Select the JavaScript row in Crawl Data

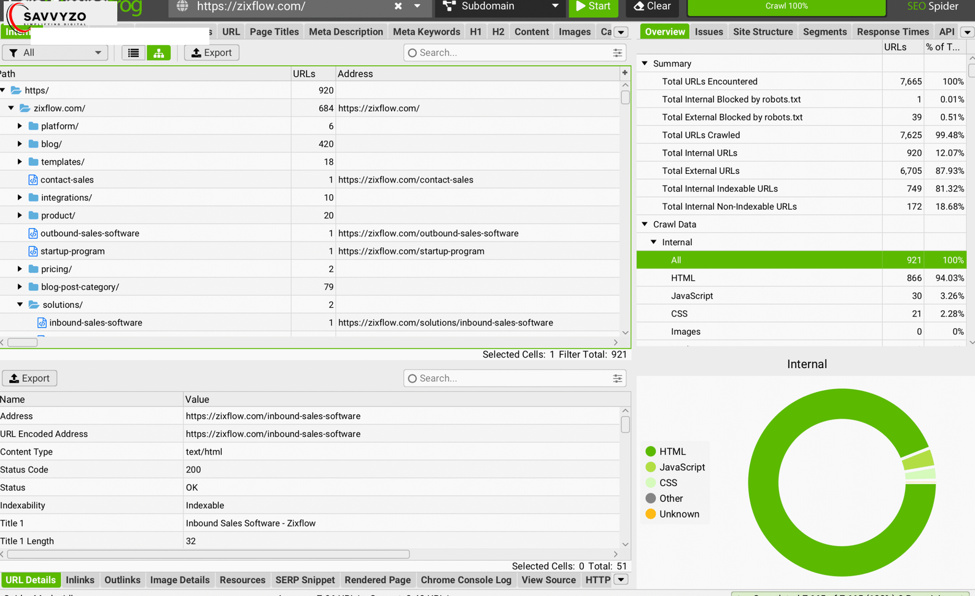click(x=801, y=296)
